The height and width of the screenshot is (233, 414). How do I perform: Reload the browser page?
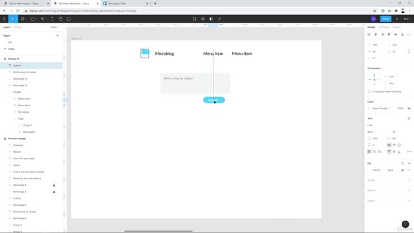click(17, 11)
